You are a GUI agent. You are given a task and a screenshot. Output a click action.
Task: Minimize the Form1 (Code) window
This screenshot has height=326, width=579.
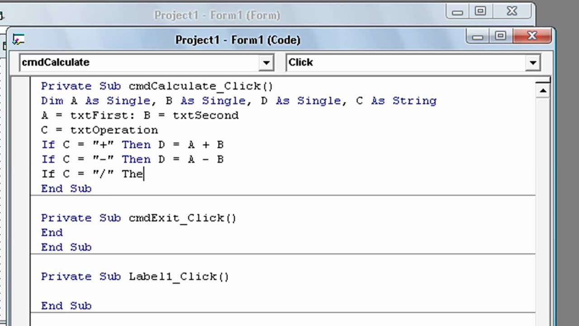[478, 36]
